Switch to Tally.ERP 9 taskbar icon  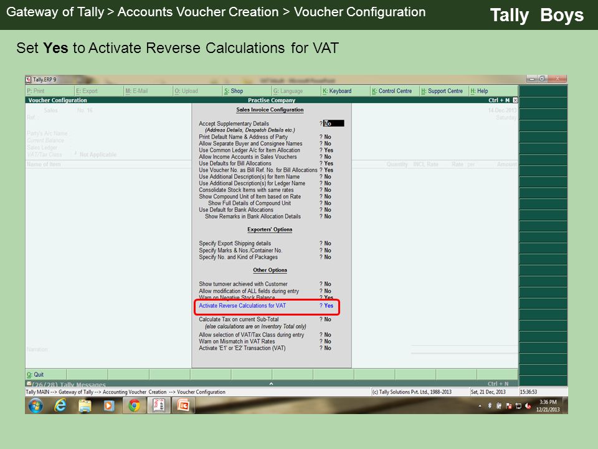159,405
